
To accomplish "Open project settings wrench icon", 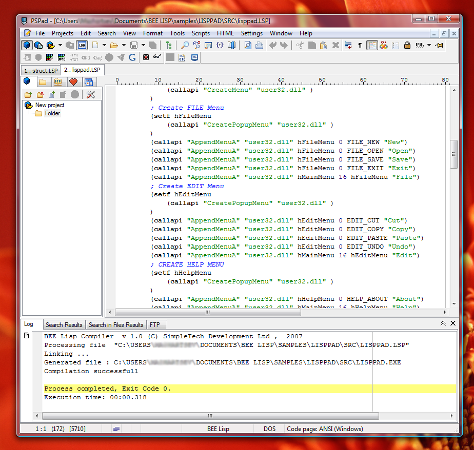I will [x=91, y=94].
